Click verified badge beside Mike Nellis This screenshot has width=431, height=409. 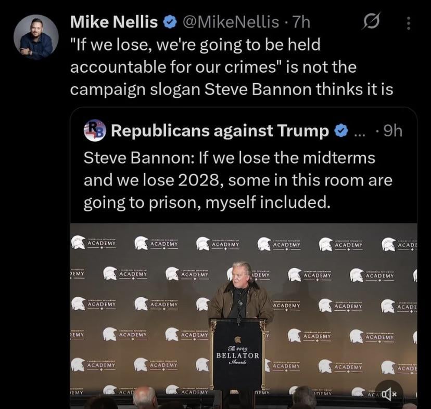pos(170,22)
